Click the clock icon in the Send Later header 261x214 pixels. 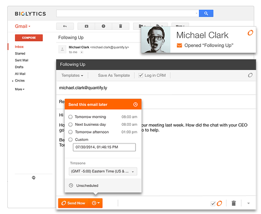click(135, 104)
